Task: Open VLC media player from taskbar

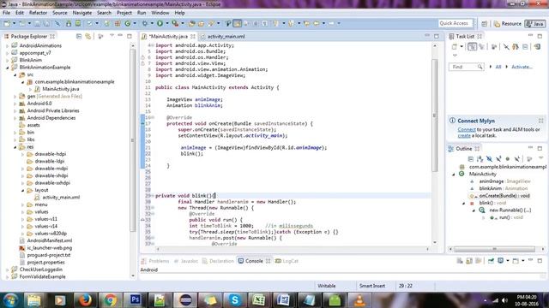Action: click(x=359, y=300)
